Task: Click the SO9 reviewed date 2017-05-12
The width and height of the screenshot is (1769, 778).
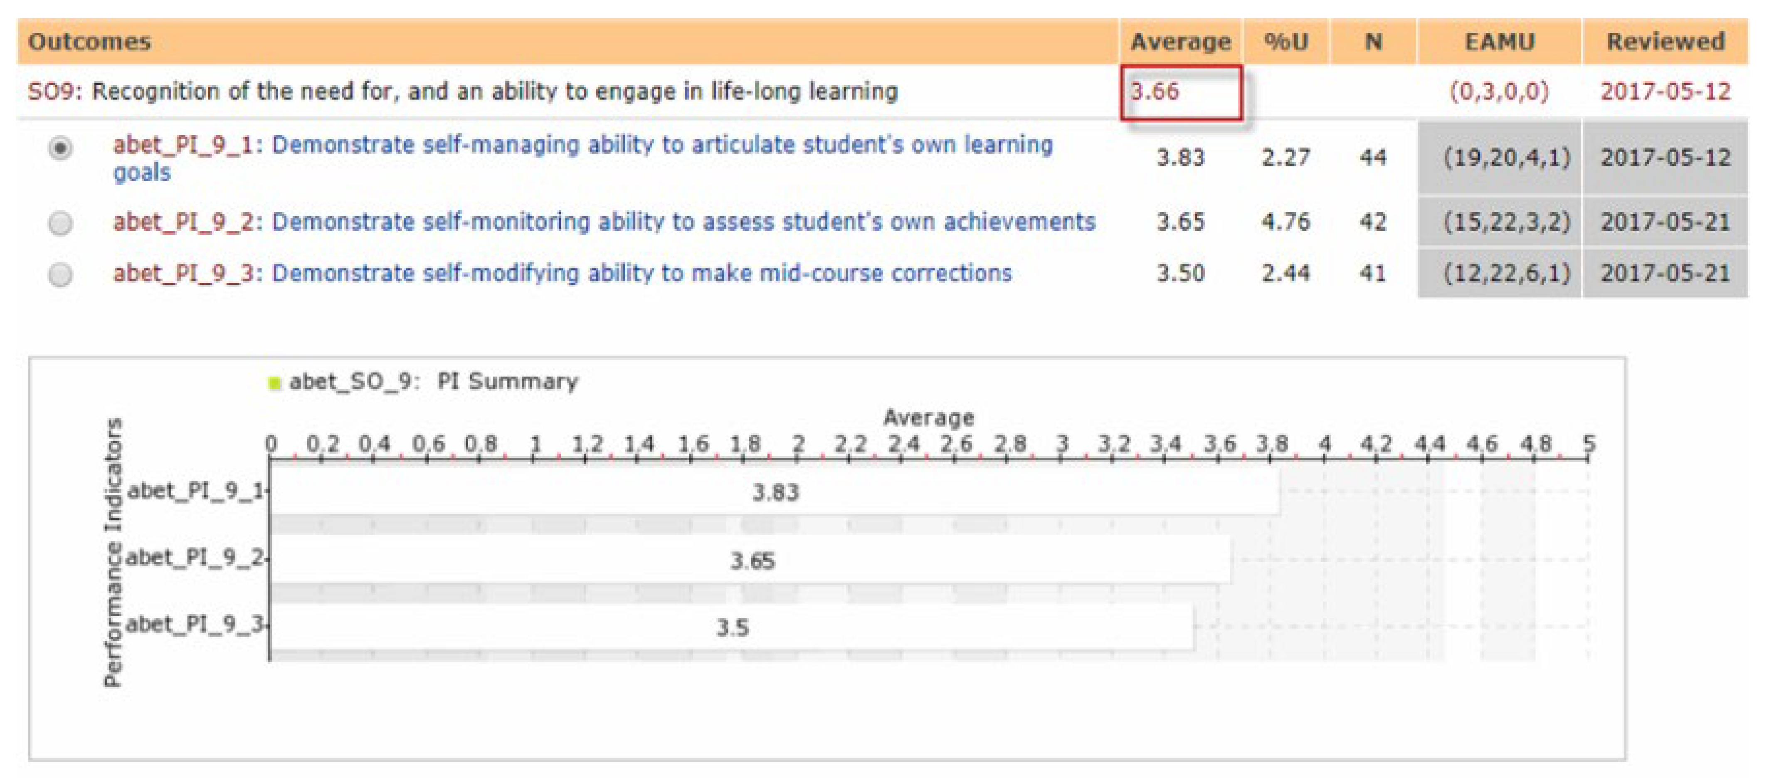Action: 1665,91
